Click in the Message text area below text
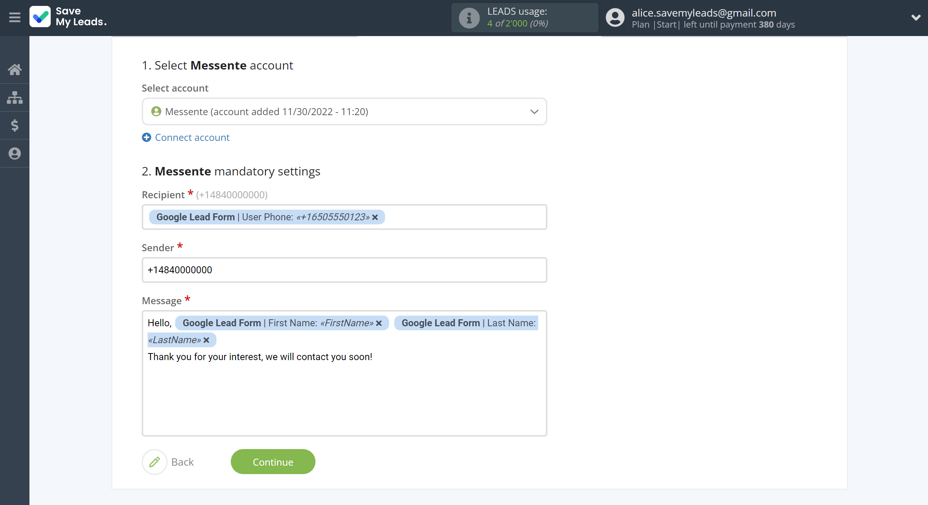 tap(344, 399)
